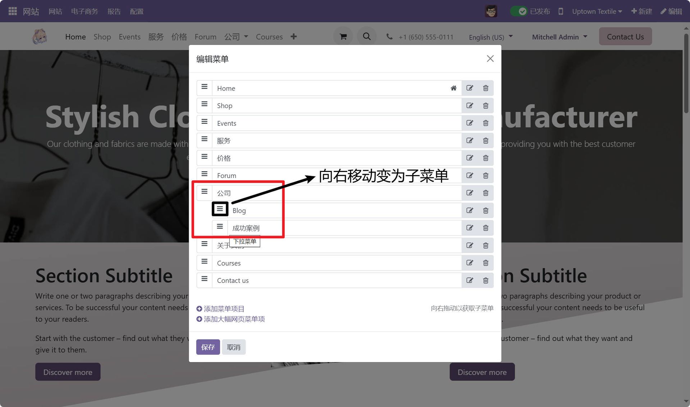Click the user avatar in top bar

click(x=491, y=11)
